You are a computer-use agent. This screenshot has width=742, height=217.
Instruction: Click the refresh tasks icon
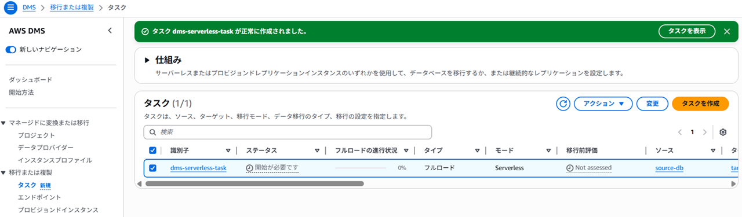(563, 104)
